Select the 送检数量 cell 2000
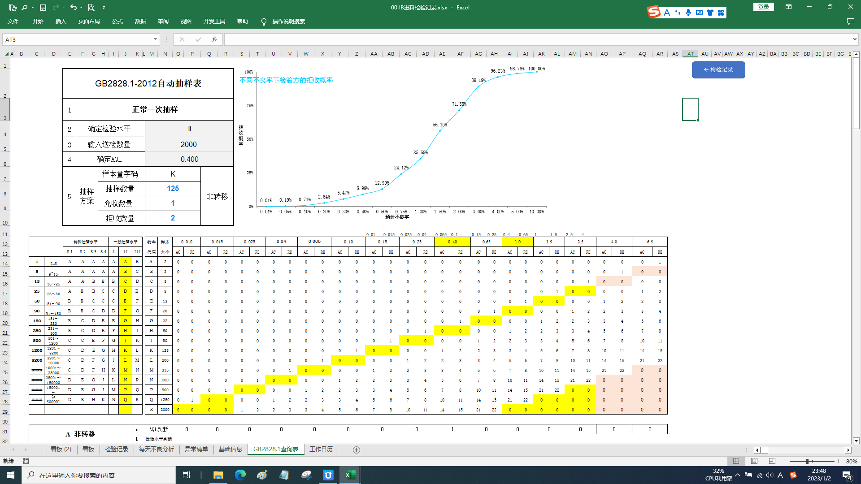The height and width of the screenshot is (484, 861). 189,144
